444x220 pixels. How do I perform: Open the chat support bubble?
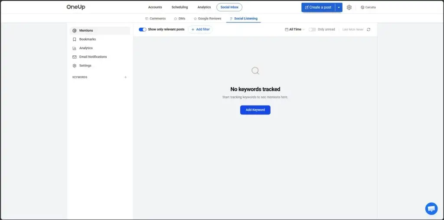click(x=431, y=209)
